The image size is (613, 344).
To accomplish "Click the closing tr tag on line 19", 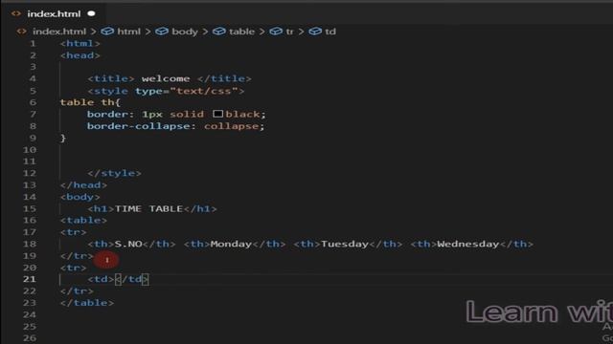I will point(77,256).
